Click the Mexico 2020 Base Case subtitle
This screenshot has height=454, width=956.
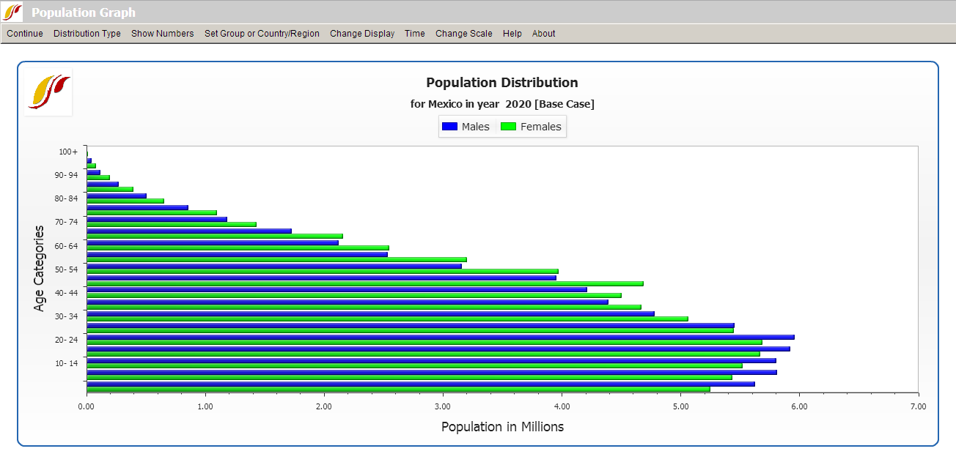(x=502, y=104)
